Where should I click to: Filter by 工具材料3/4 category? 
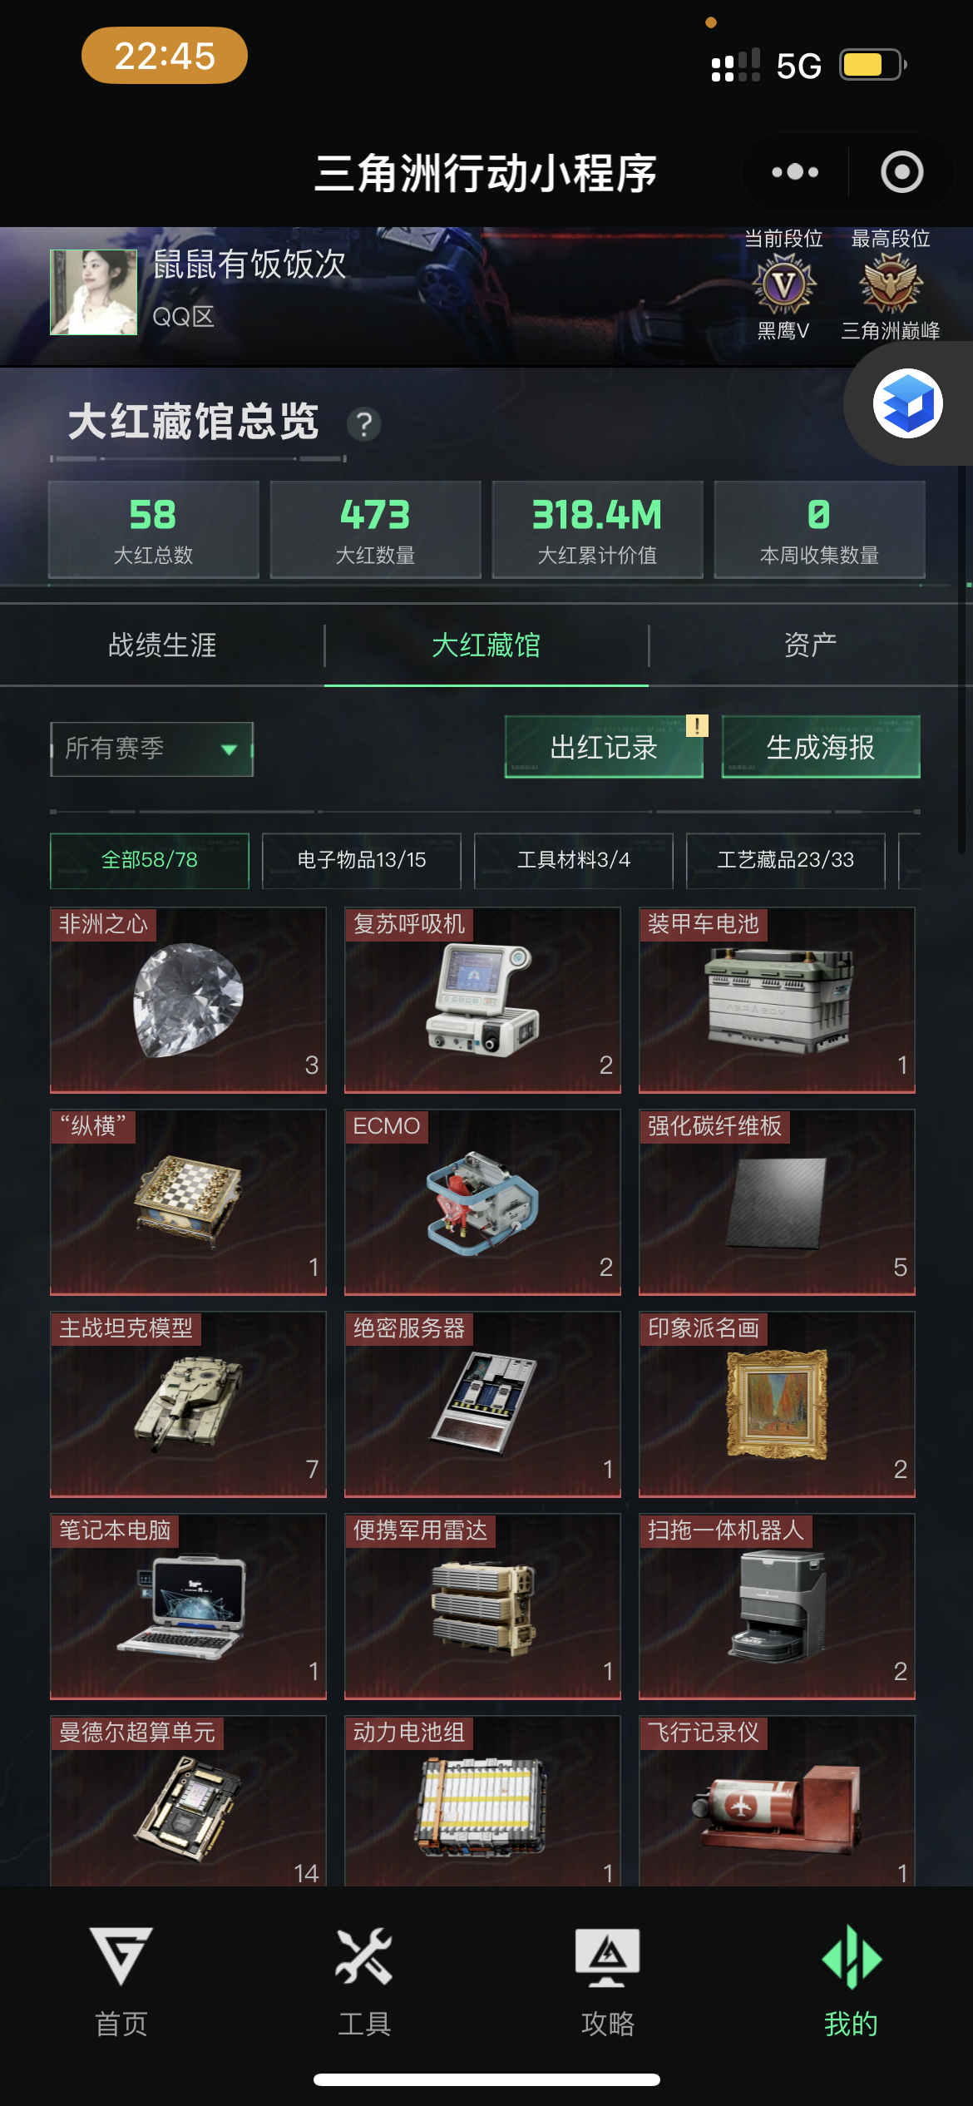click(x=574, y=860)
